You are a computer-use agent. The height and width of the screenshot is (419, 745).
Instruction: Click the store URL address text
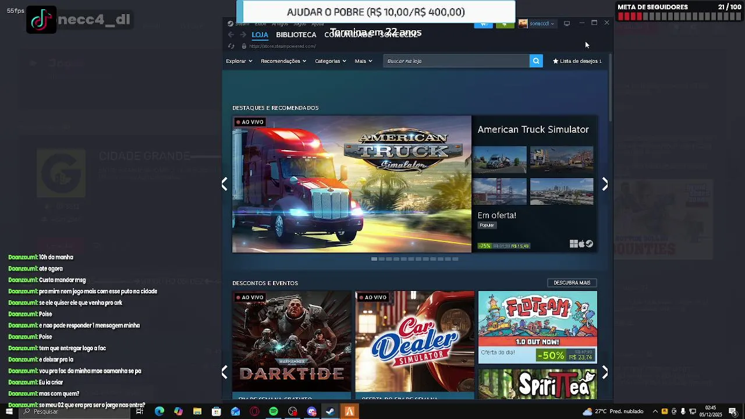282,46
